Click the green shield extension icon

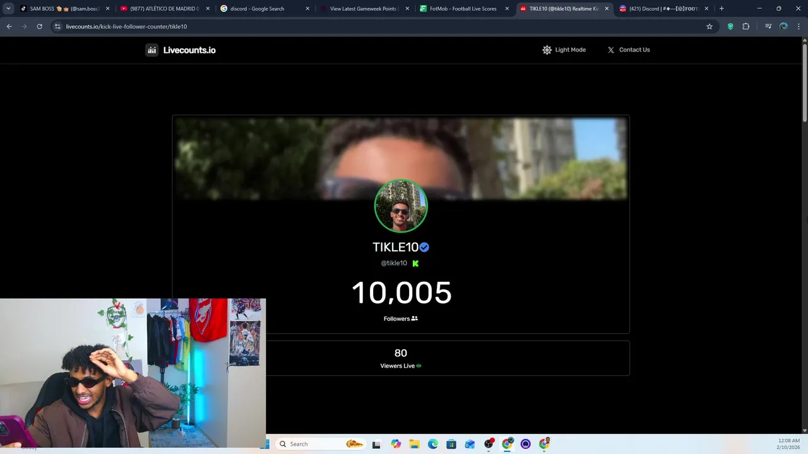(x=730, y=26)
